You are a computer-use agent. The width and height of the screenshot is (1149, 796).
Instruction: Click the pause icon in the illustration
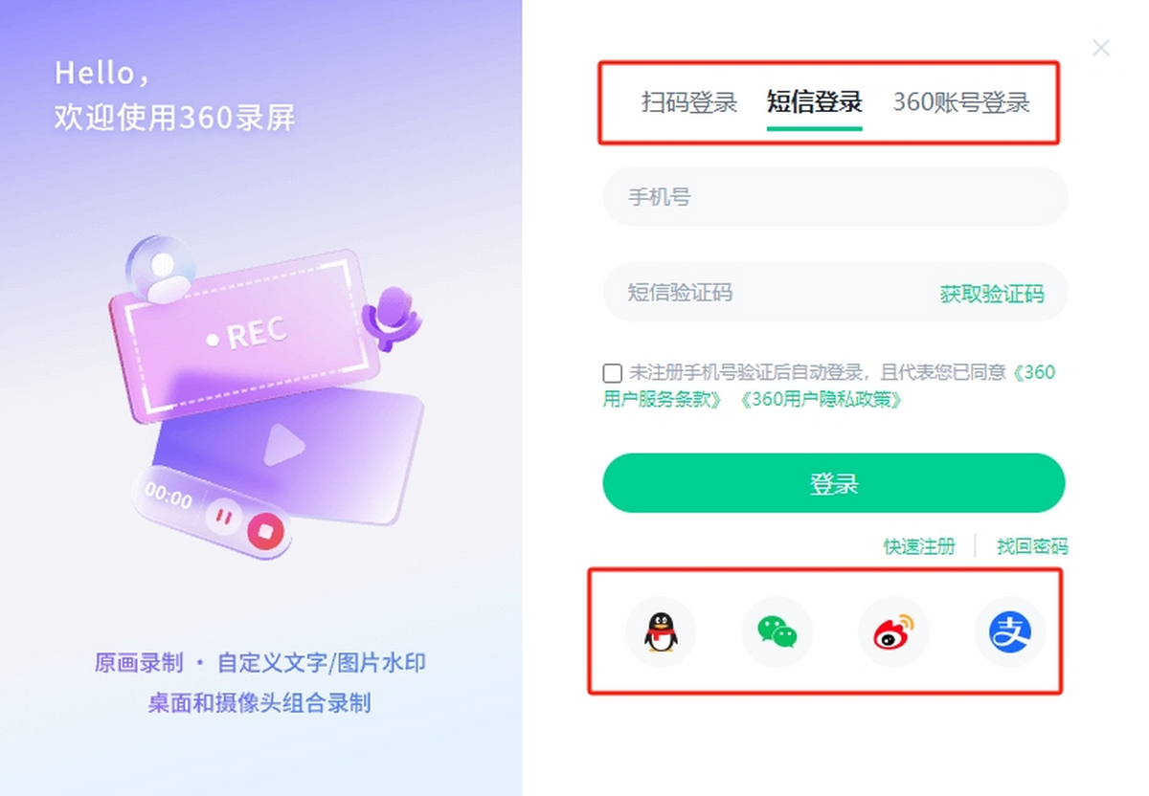223,518
